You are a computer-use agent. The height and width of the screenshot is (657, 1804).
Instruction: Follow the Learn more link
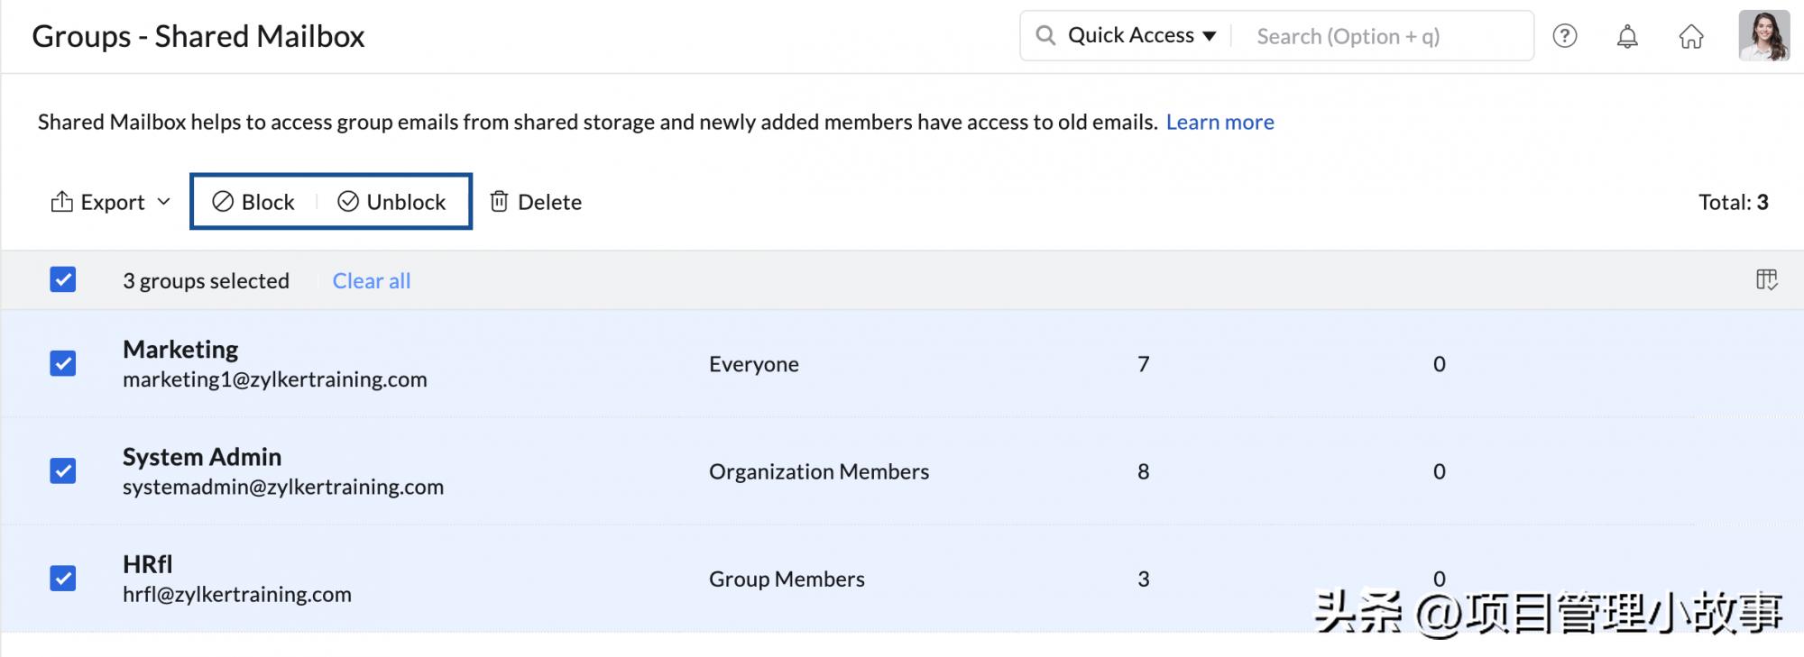coord(1220,122)
